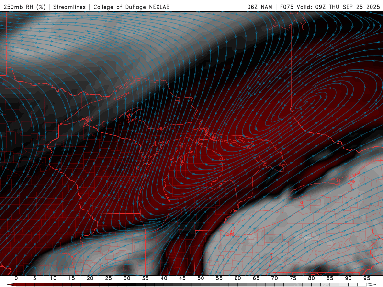Click the '10' value on color scale
This screenshot has height=287, width=383.
coord(53,278)
